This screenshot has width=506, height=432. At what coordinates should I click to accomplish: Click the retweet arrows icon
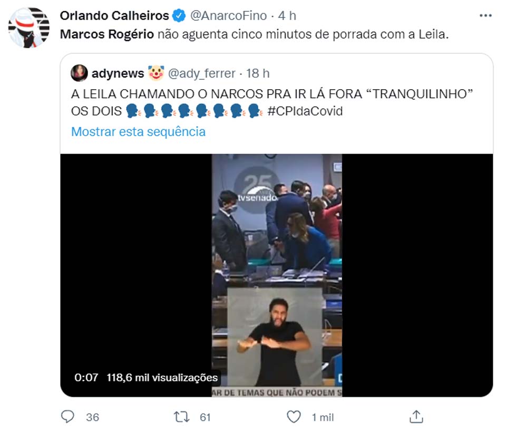182,417
